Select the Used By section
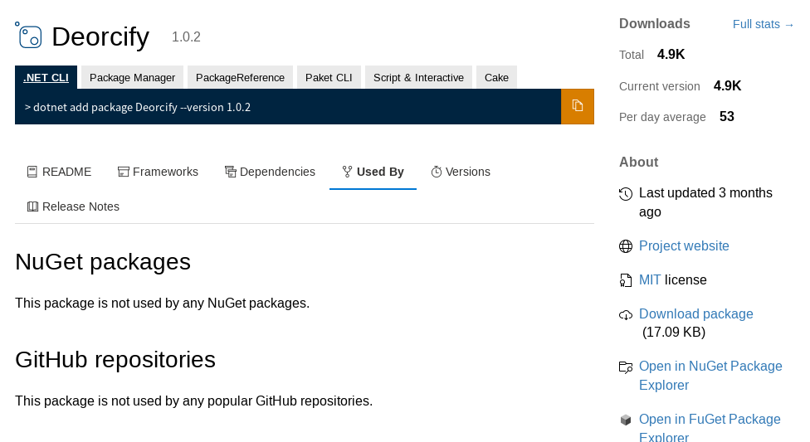 tap(373, 172)
